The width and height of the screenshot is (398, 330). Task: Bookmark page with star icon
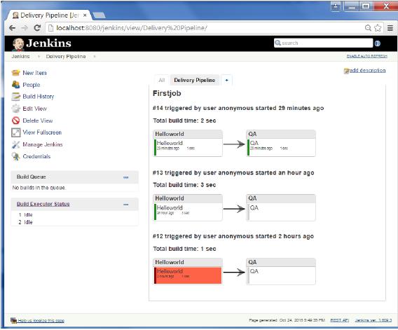click(378, 28)
